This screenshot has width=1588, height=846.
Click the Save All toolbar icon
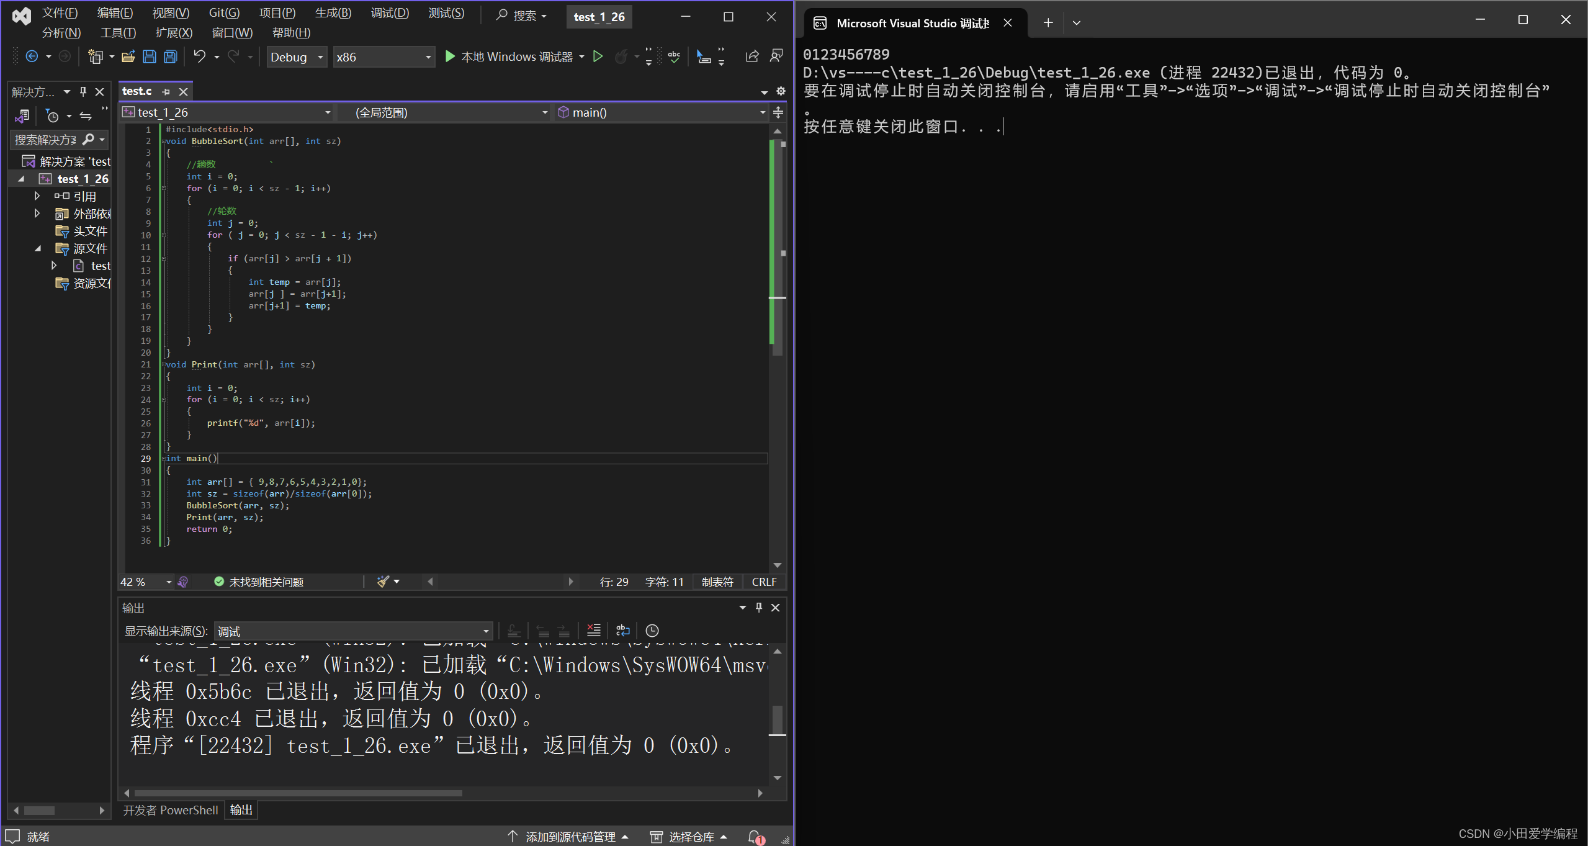[170, 57]
